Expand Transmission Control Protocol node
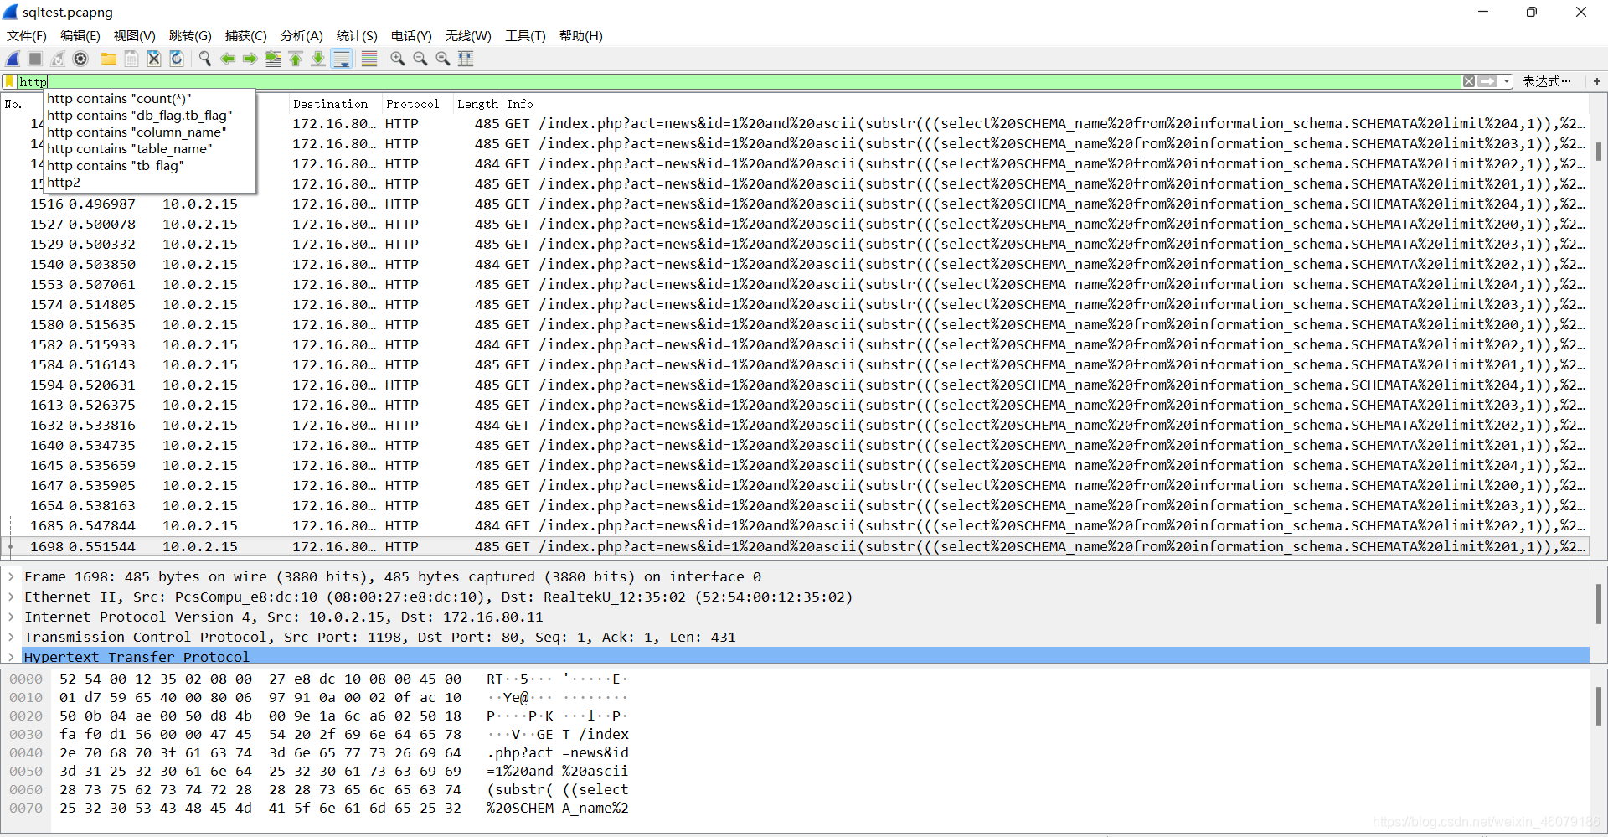1608x837 pixels. (x=11, y=637)
